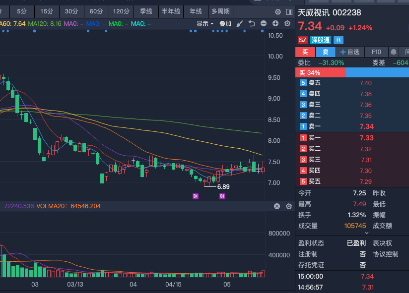Click the 14:56:57 trade tick row

(352, 287)
